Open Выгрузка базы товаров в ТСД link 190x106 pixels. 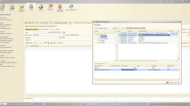(x=7, y=66)
